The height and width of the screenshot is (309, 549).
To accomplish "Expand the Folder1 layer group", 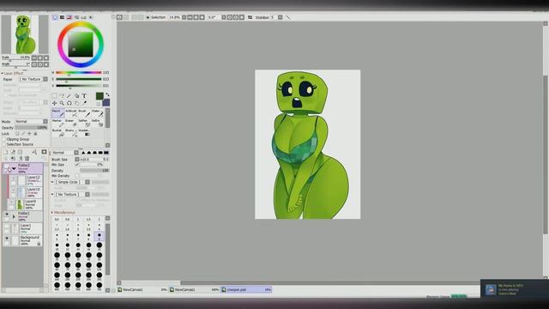I will click(x=14, y=216).
